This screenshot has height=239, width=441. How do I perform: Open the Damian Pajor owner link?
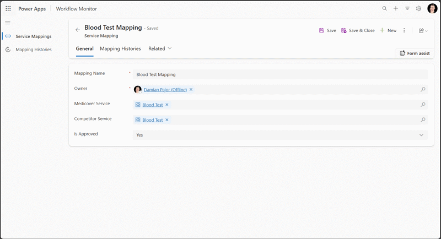(x=165, y=89)
